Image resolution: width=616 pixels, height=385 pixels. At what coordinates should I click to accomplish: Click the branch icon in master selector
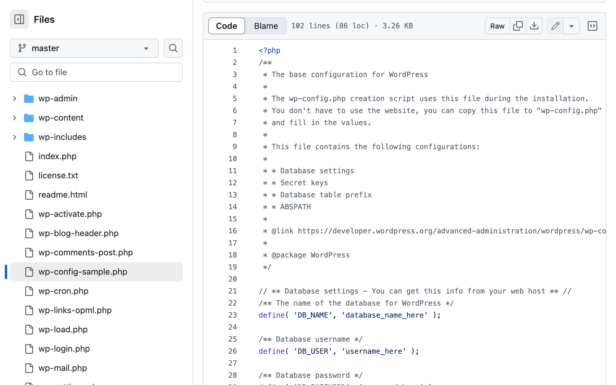22,48
